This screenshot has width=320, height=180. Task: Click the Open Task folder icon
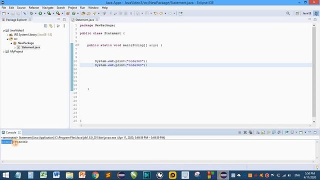coord(88,13)
